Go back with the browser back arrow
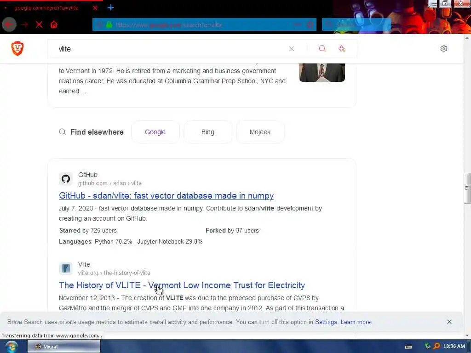 click(9, 24)
